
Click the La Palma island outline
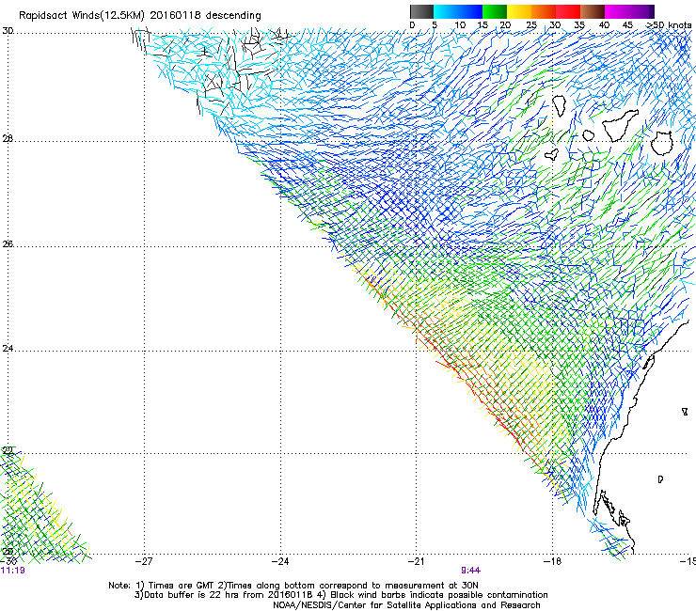560,106
